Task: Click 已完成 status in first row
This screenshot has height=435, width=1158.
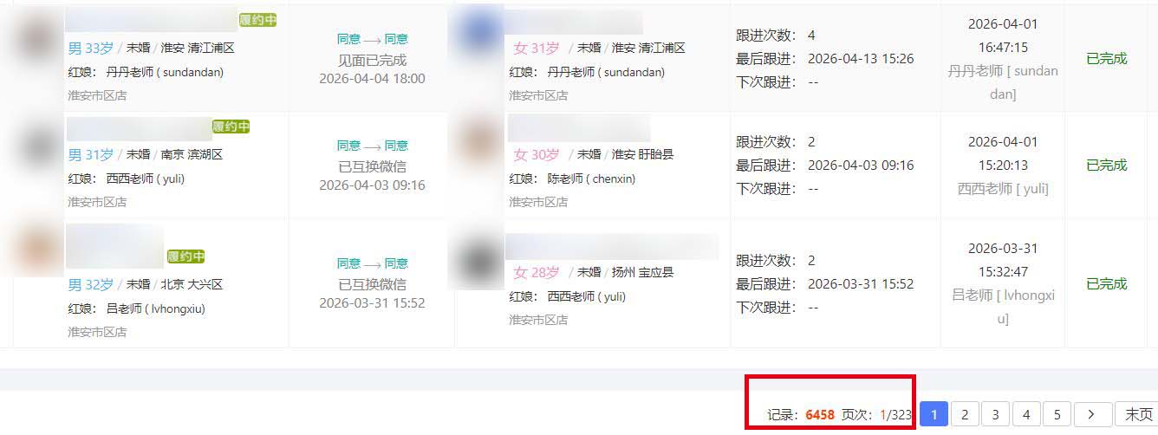Action: [x=1106, y=59]
